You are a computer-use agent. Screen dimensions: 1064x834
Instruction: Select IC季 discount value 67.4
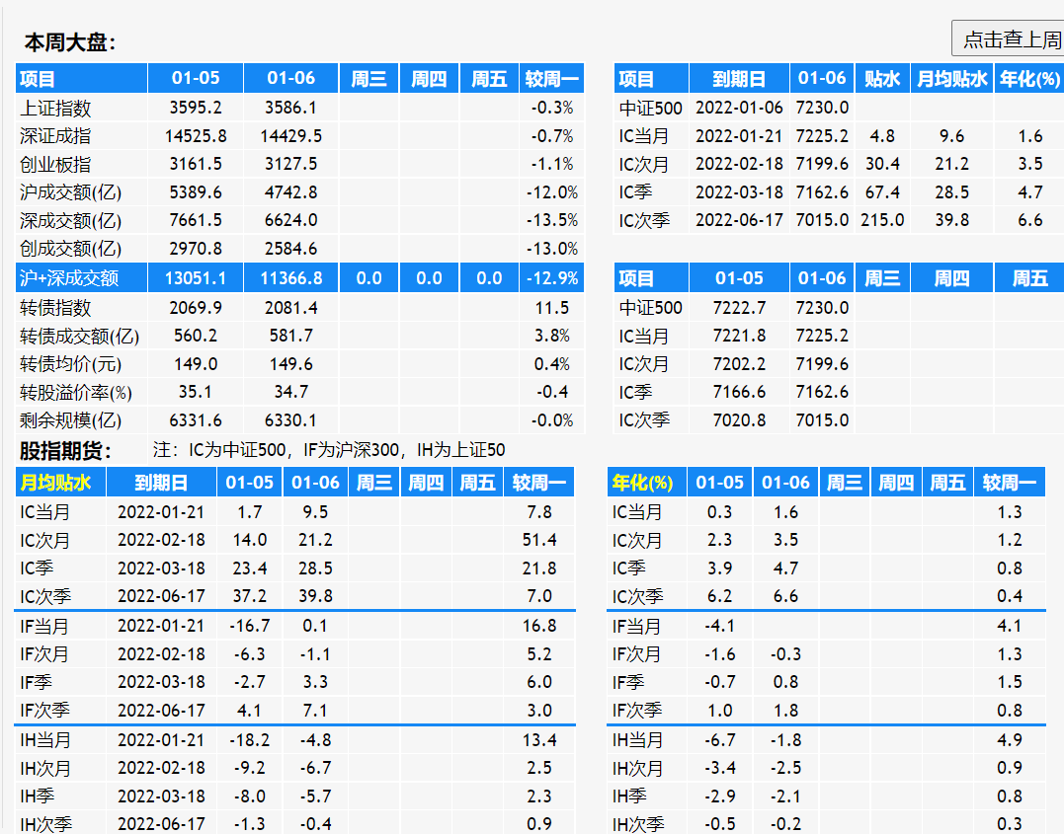click(x=882, y=192)
